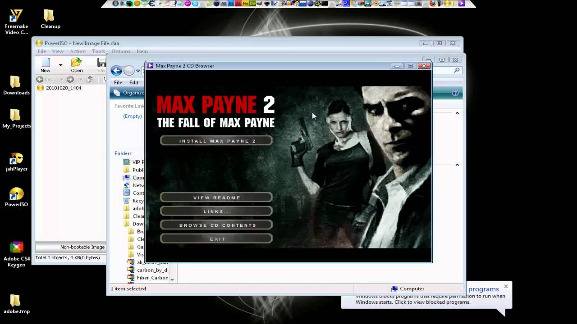Install Max Payne 2 from the CD browser
Viewport: 577px width, 324px height.
point(216,141)
